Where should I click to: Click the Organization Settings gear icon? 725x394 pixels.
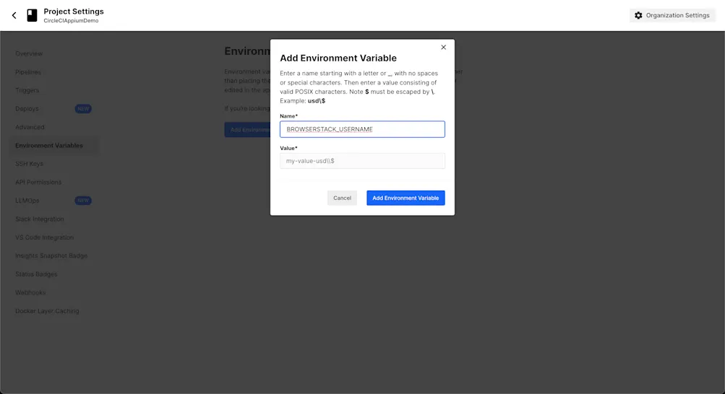click(x=638, y=15)
